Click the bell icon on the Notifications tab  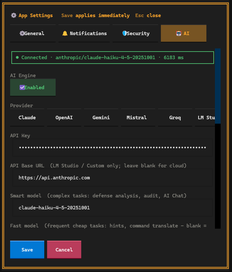tap(64, 33)
